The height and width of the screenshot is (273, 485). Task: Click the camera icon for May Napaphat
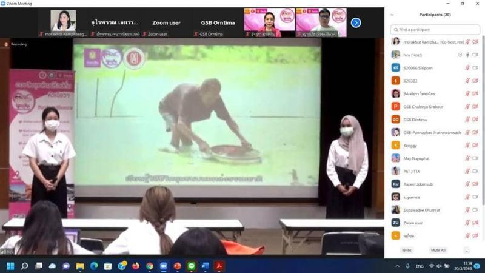pos(475,158)
